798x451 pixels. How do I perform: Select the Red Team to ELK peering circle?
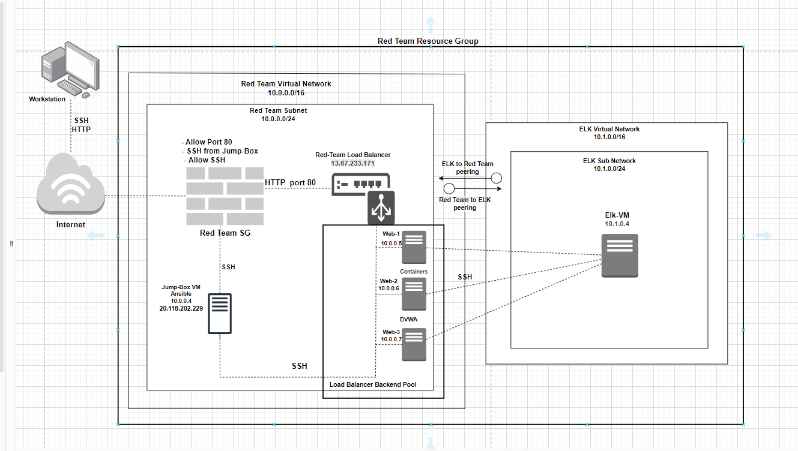tap(449, 189)
